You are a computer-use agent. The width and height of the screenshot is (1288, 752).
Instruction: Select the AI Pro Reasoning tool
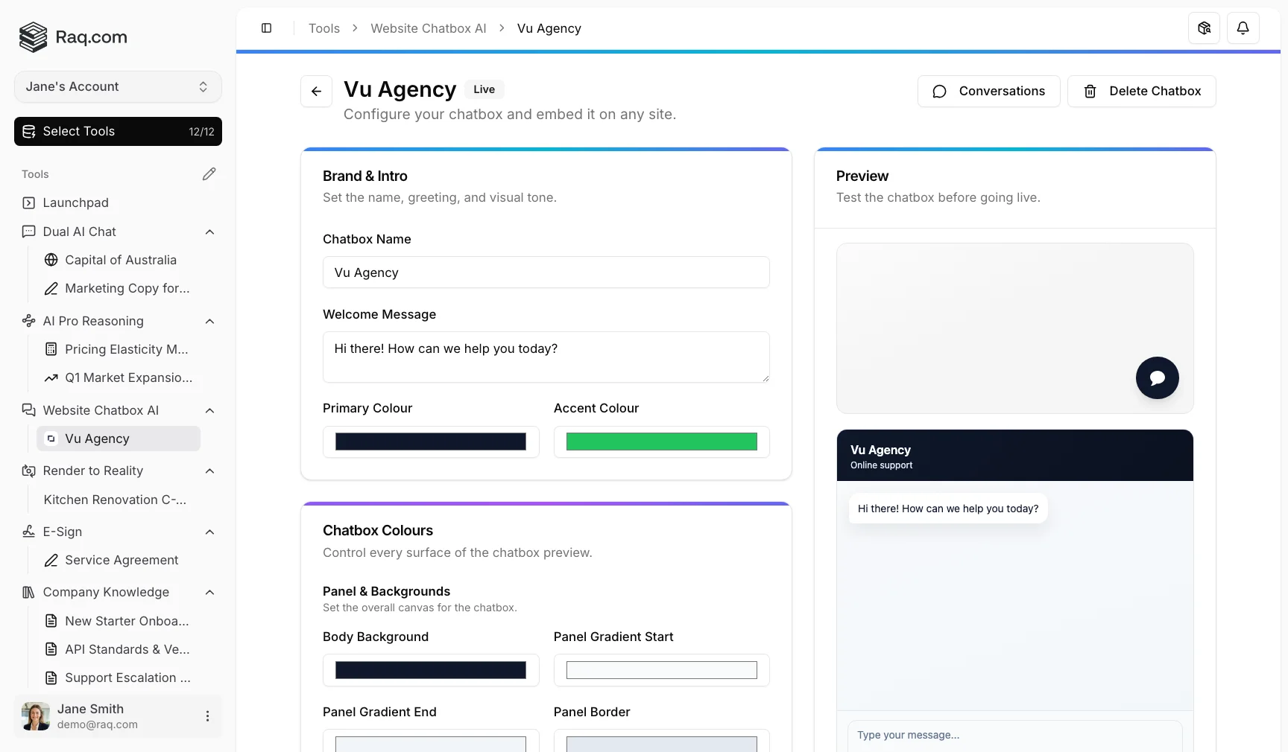click(92, 321)
